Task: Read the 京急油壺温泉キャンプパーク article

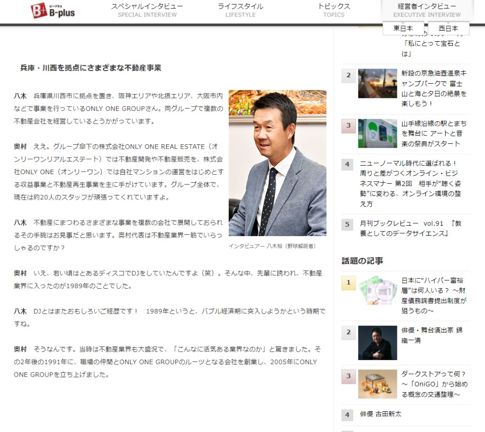Action: pyautogui.click(x=434, y=88)
